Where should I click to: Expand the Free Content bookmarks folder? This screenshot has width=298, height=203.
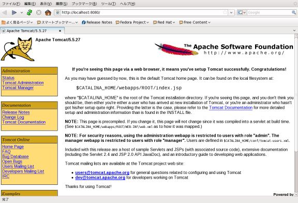(195, 22)
